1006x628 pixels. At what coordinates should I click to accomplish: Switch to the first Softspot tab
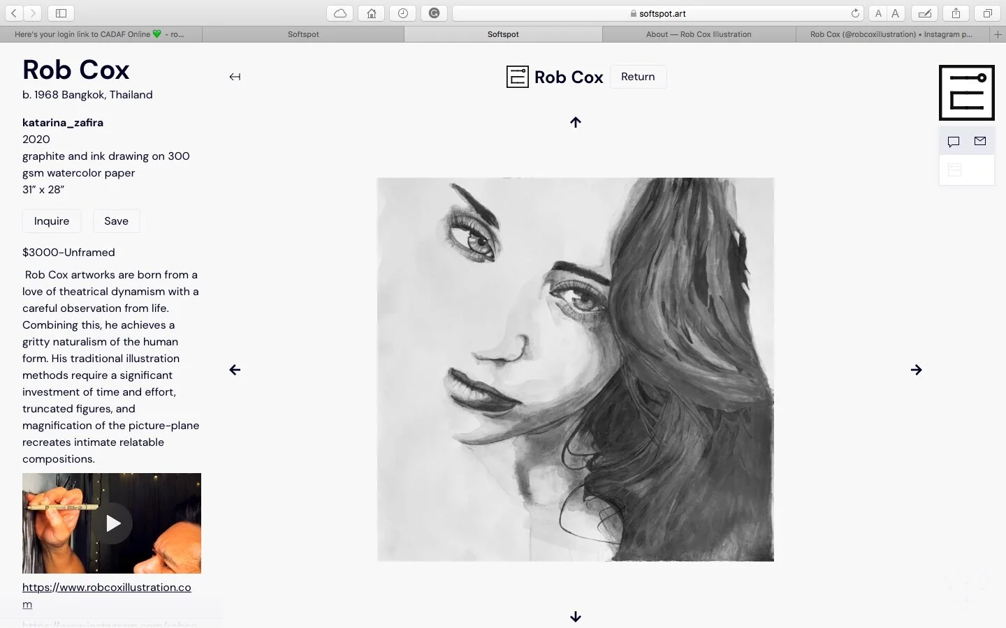(303, 33)
